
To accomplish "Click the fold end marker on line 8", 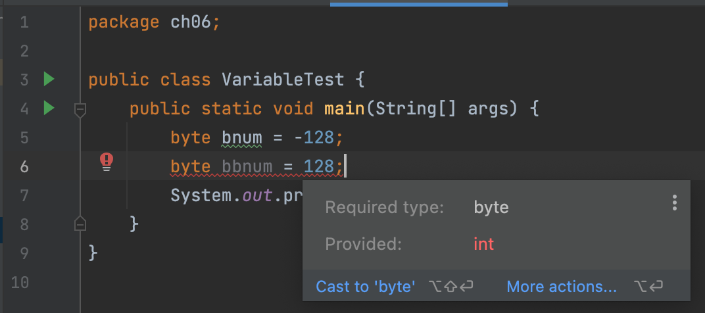I will pyautogui.click(x=80, y=223).
